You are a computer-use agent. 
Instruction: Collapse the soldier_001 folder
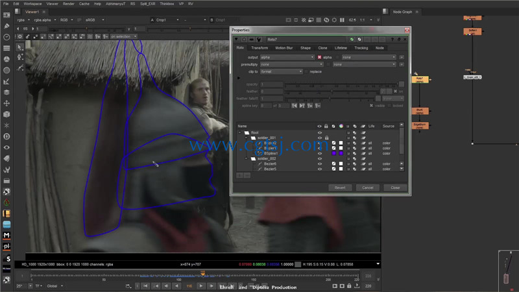[x=246, y=138]
